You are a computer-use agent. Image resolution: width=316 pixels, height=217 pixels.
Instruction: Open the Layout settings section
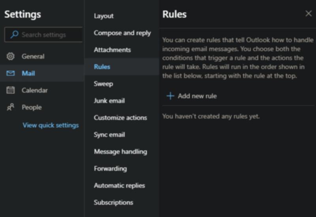click(x=103, y=16)
